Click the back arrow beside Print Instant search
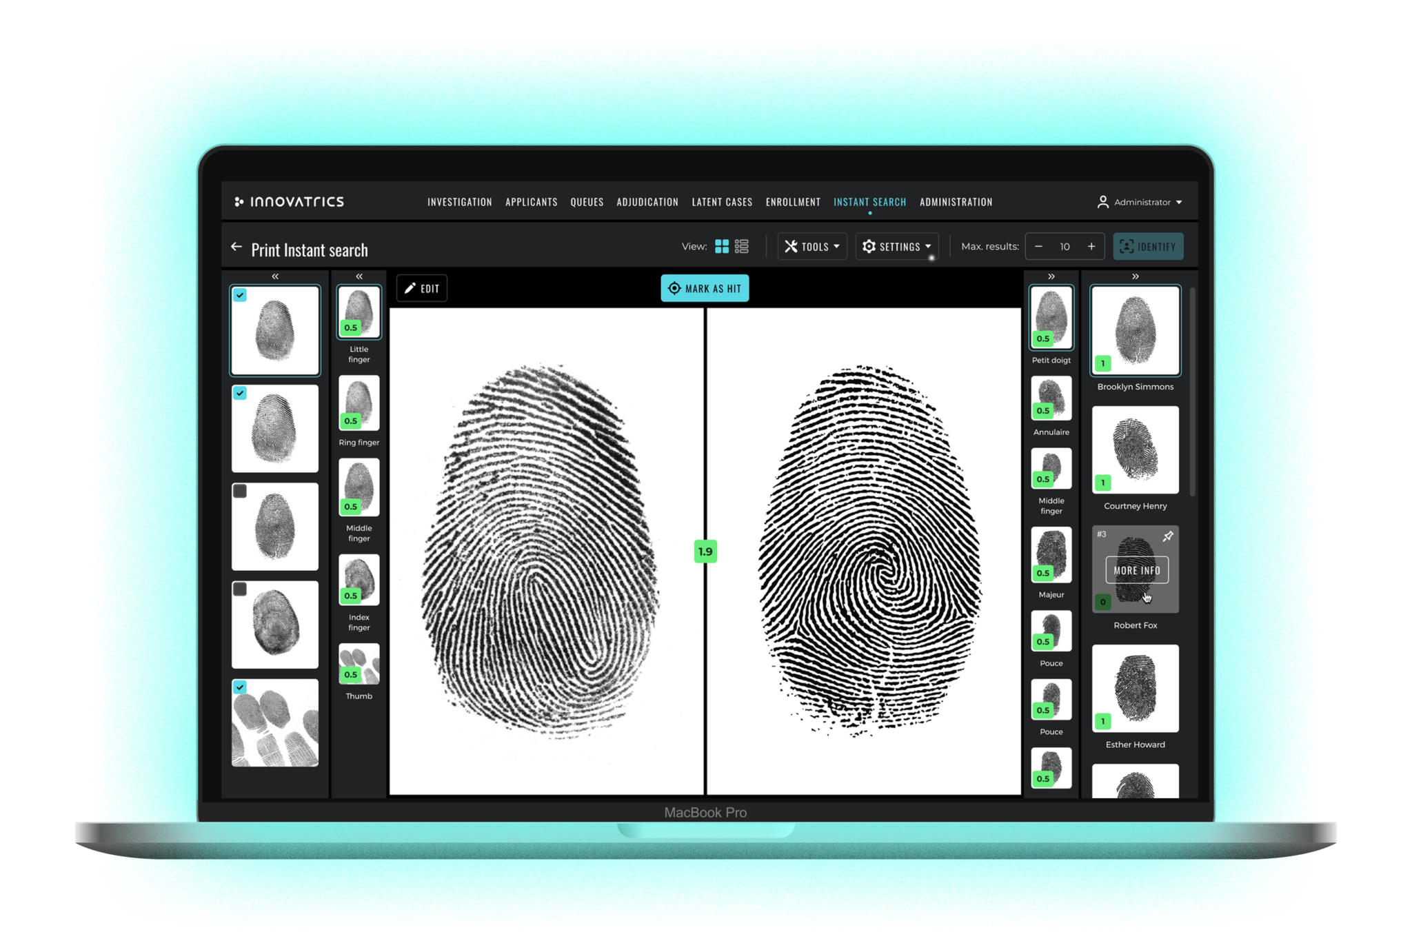Screen dimensions: 1412x941 tap(236, 246)
